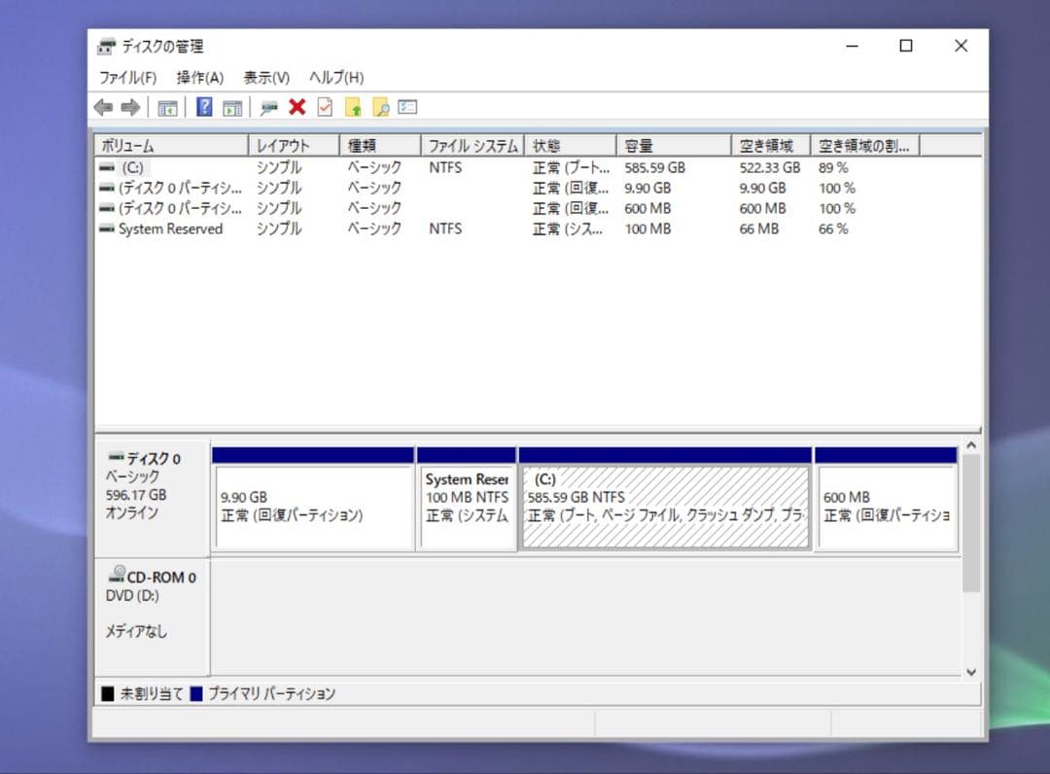Click the CD-ROM 0 disc icon
The width and height of the screenshot is (1050, 774).
tap(118, 574)
